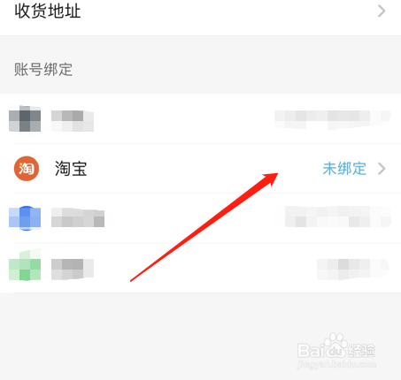Tap the orange 淘宝 icon
The image size is (401, 380).
coord(27,169)
